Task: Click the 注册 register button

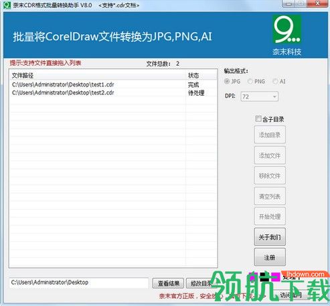Action: point(270,257)
